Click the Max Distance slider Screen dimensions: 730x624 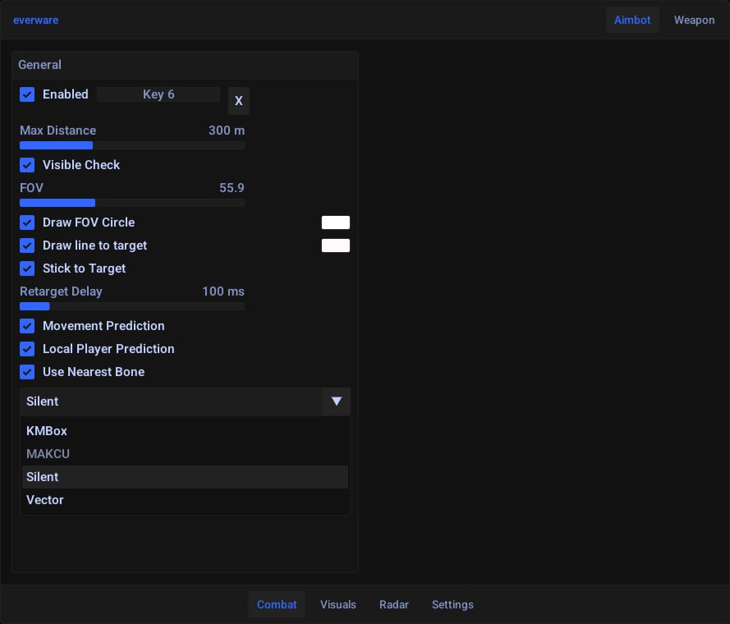tap(131, 145)
